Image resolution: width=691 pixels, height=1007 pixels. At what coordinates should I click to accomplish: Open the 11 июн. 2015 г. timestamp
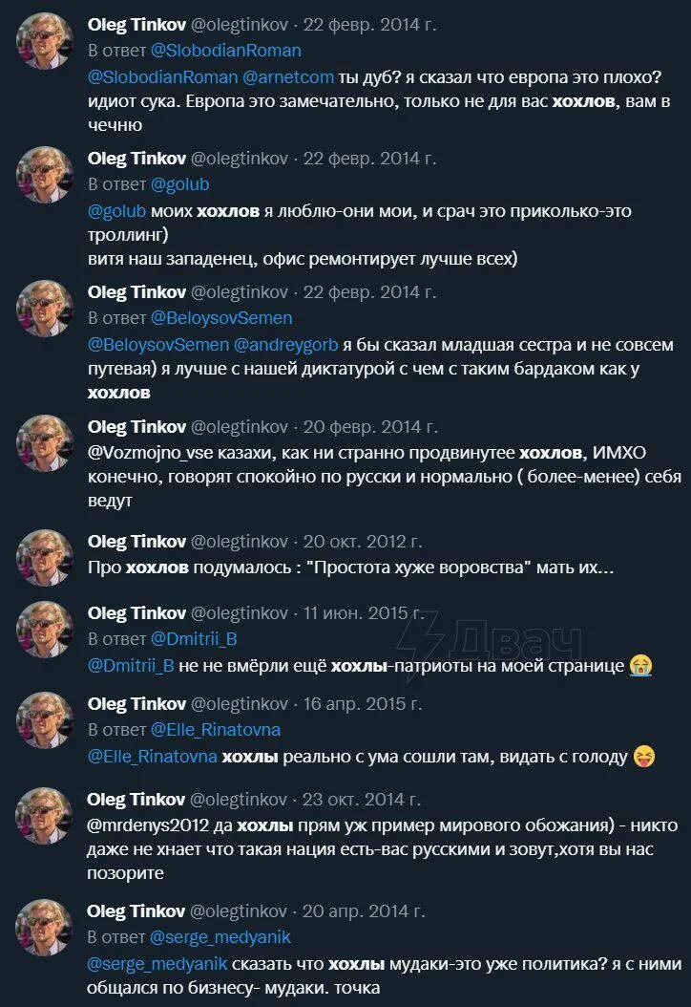[364, 613]
